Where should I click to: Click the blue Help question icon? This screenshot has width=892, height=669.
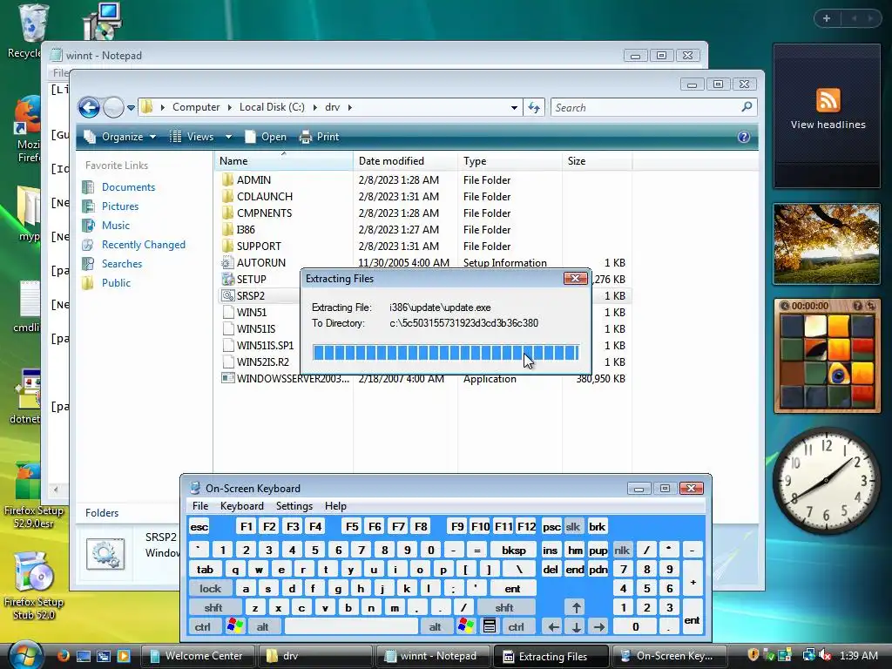click(744, 137)
